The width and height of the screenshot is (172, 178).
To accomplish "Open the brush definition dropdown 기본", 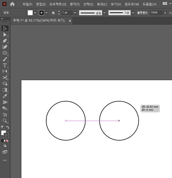I will pyautogui.click(x=133, y=13).
